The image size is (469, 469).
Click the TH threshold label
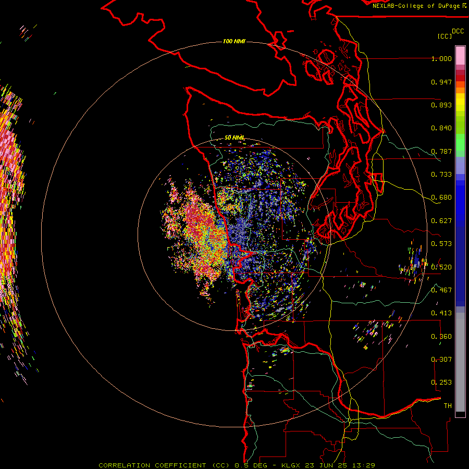pos(448,406)
